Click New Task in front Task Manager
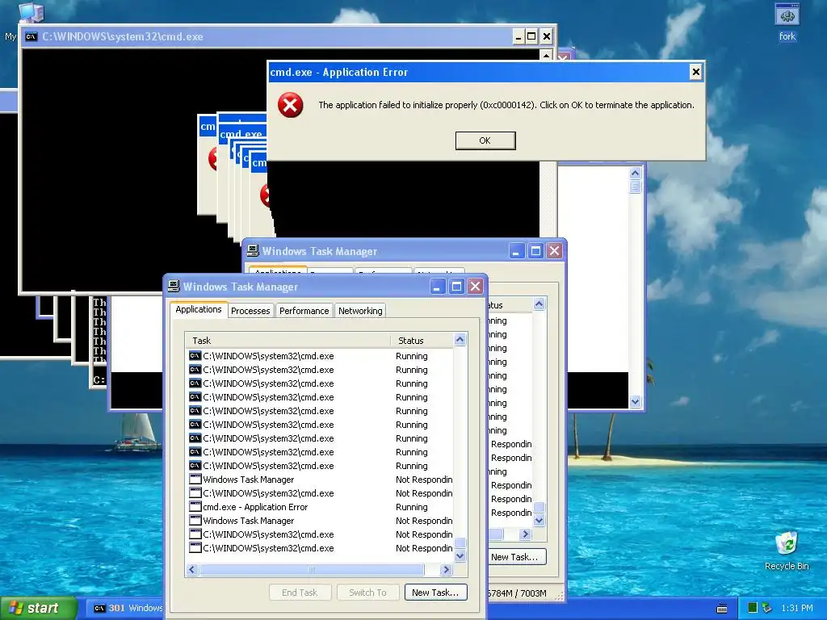This screenshot has width=827, height=620. click(435, 592)
